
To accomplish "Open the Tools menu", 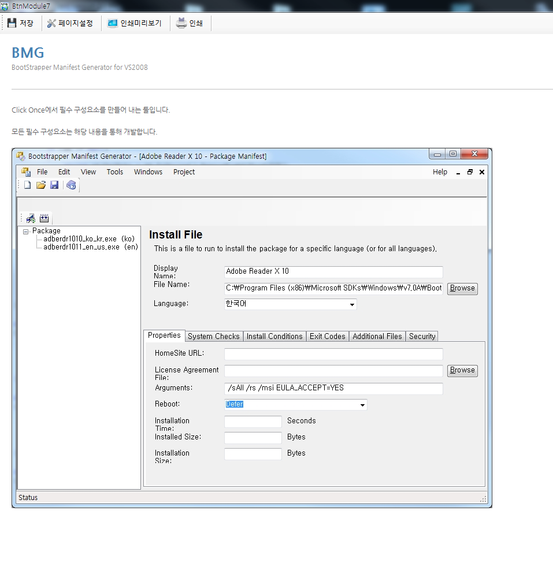I will point(114,172).
